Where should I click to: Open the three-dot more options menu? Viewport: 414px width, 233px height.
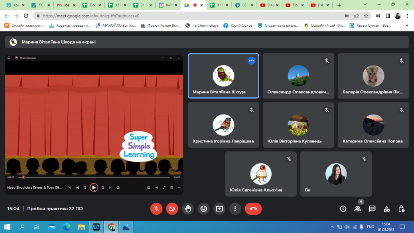click(x=235, y=209)
